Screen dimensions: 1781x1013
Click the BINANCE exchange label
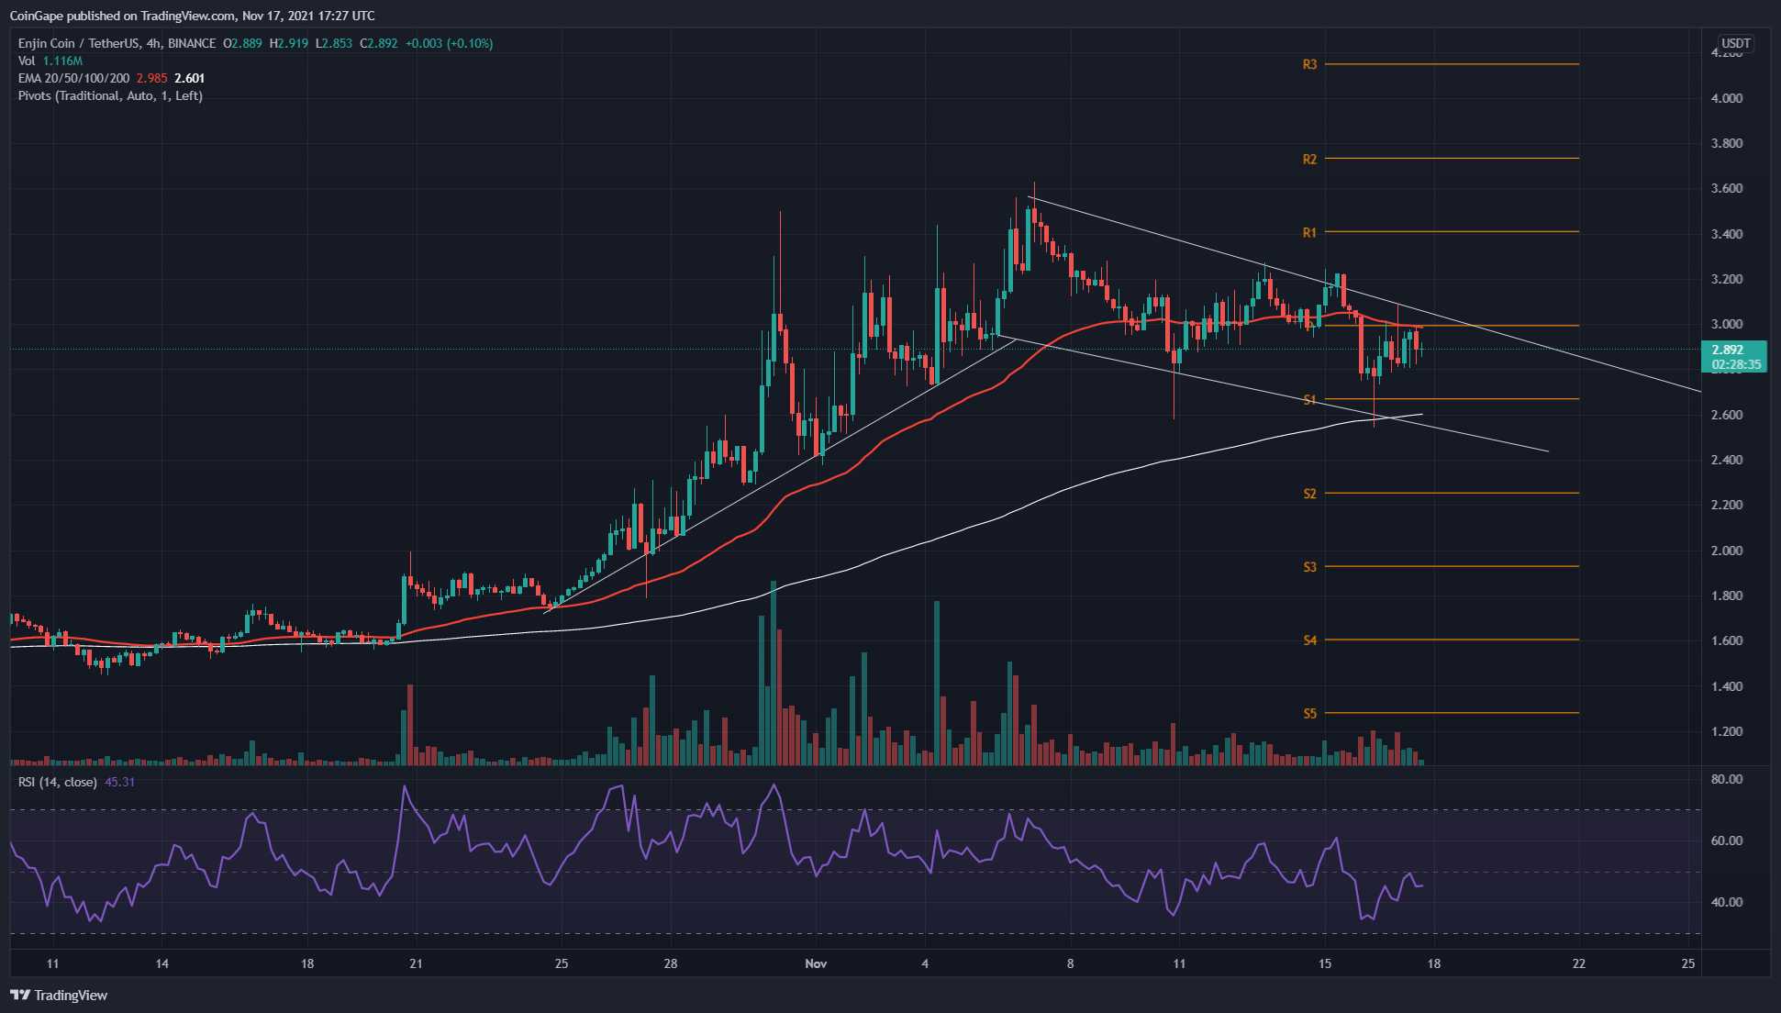click(x=192, y=43)
